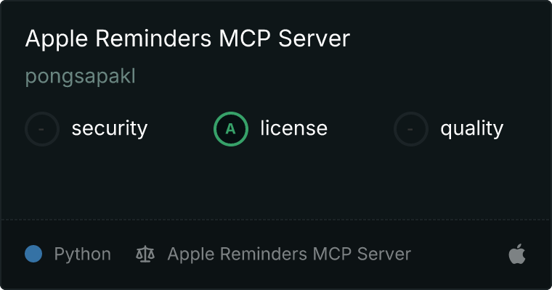
Task: Open the pongsapakl author profile link
Action: tap(81, 76)
